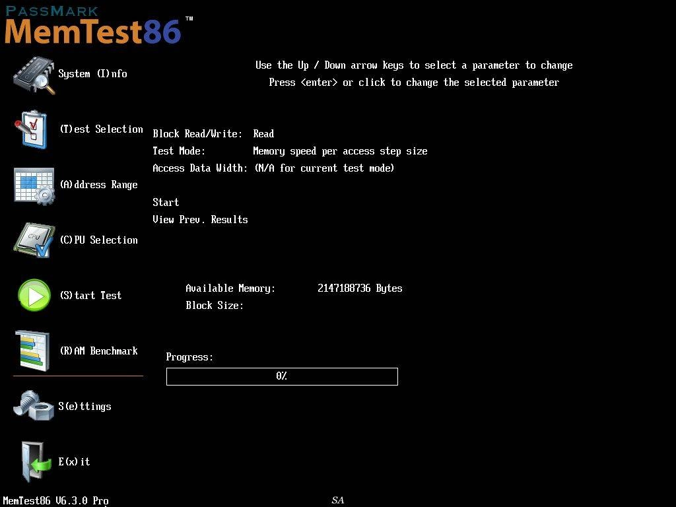Viewport: 676px width, 507px height.
Task: Select the Block Read/Write label
Action: point(197,133)
